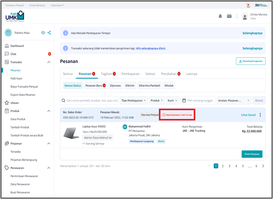Click the Dinda Mareta profile avatar
The image size is (273, 199).
[245, 16]
